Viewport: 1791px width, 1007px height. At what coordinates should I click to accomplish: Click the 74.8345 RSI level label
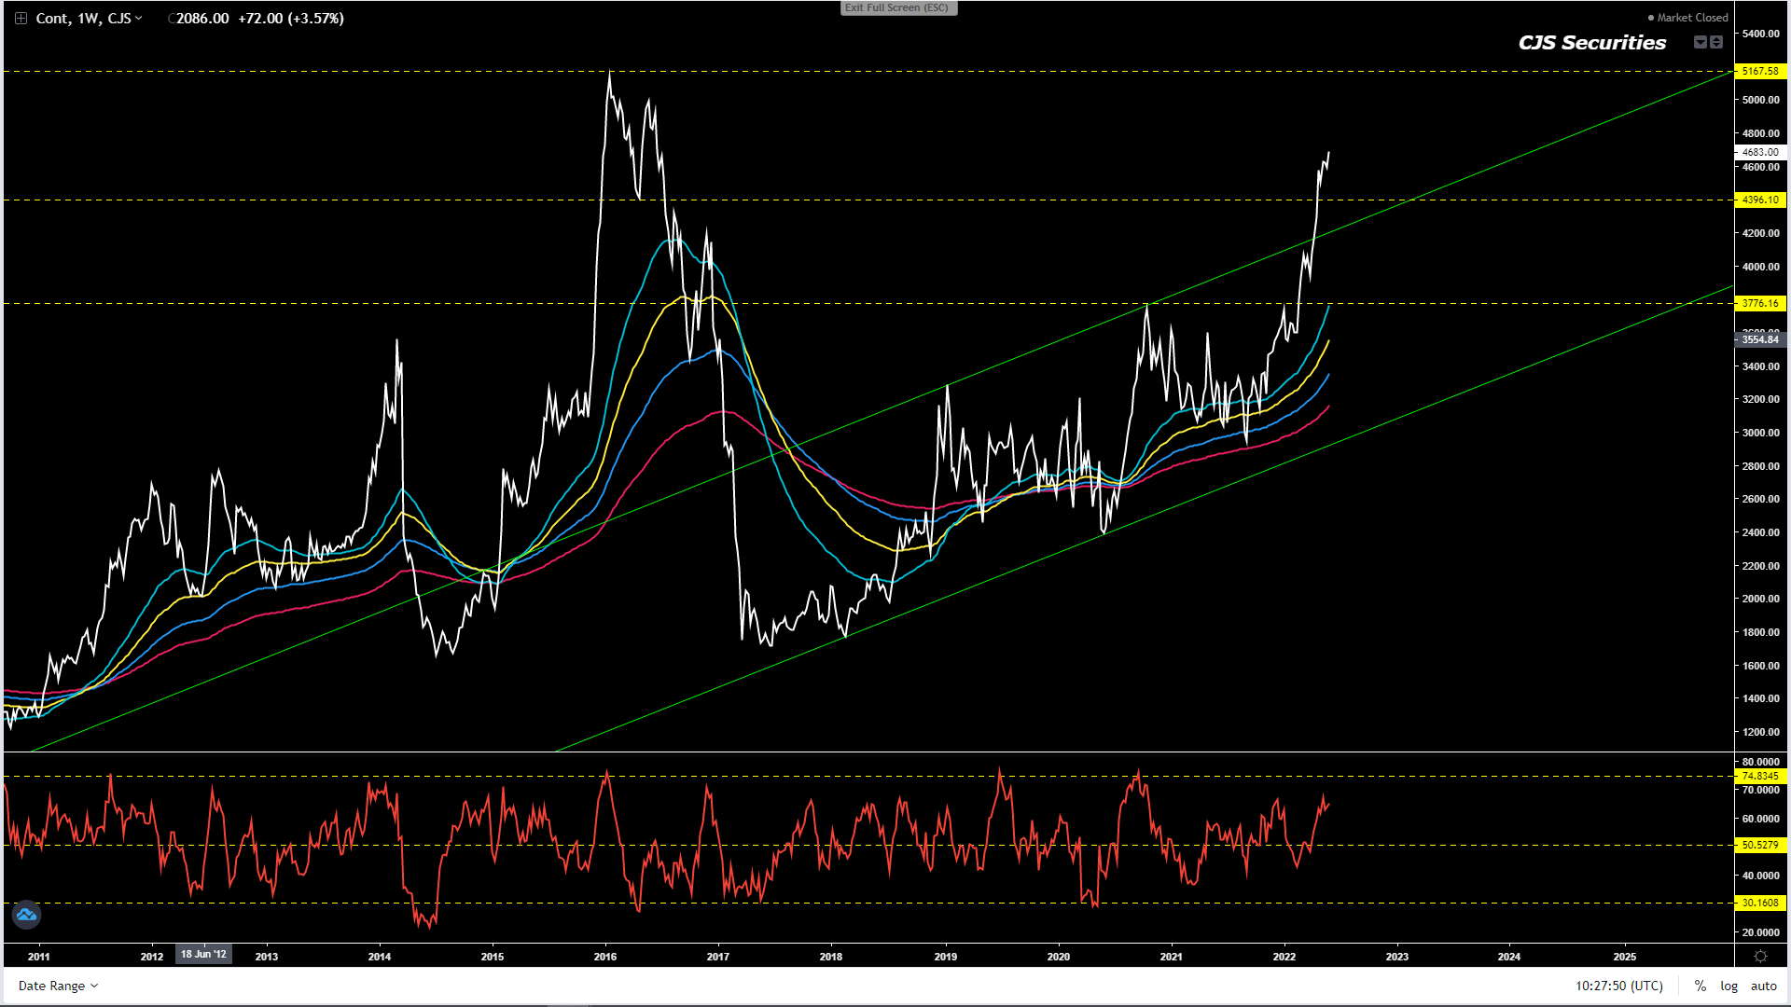click(x=1760, y=776)
